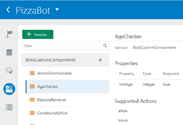Open the database stack sidebar icon
This screenshot has width=183, height=125.
[9, 52]
